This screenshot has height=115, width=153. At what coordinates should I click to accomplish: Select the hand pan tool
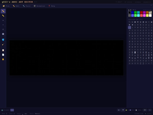3,59
